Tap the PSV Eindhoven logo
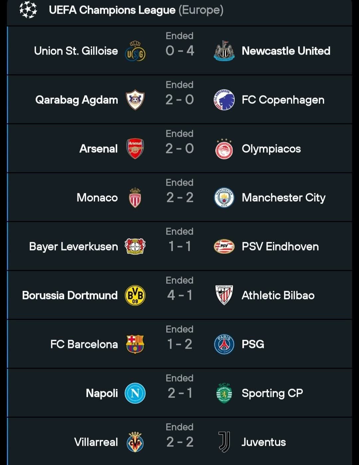This screenshot has width=359, height=465. tap(224, 246)
